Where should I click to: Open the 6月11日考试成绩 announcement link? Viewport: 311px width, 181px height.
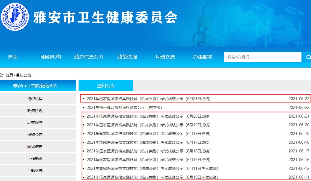152,168
